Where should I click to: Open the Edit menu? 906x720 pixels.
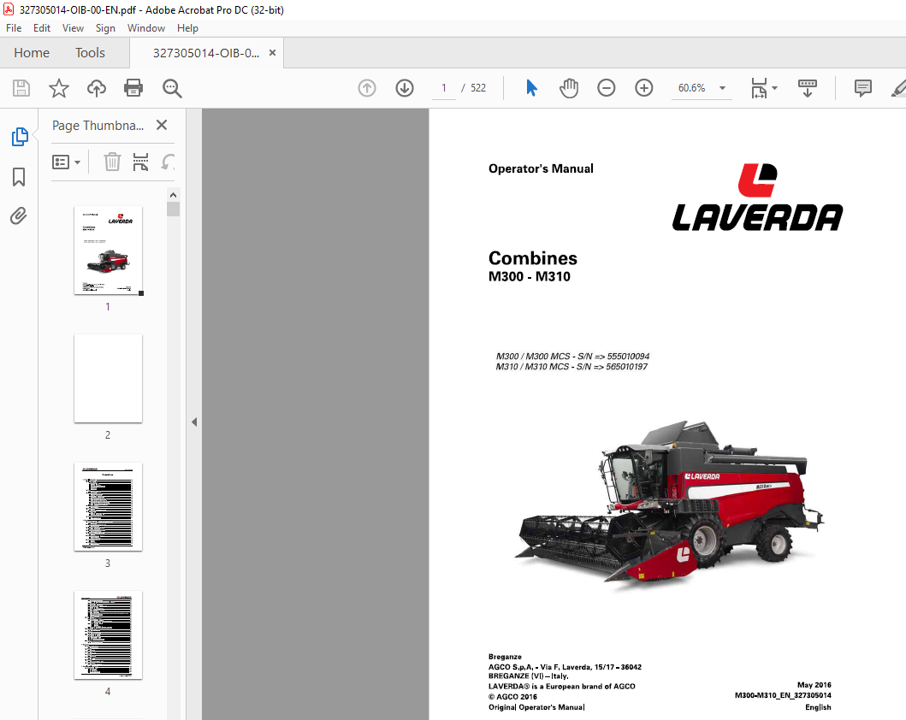[x=42, y=27]
